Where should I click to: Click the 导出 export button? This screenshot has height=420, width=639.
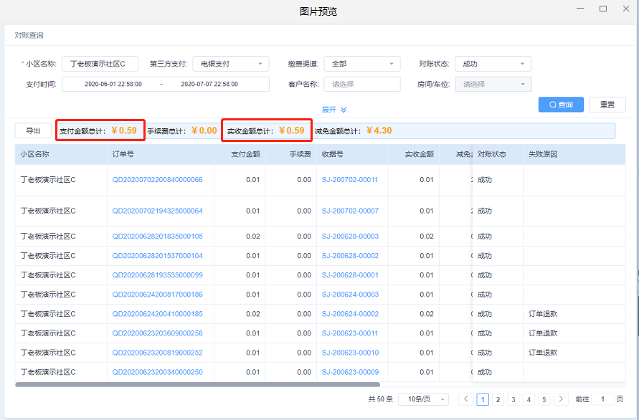pos(33,130)
